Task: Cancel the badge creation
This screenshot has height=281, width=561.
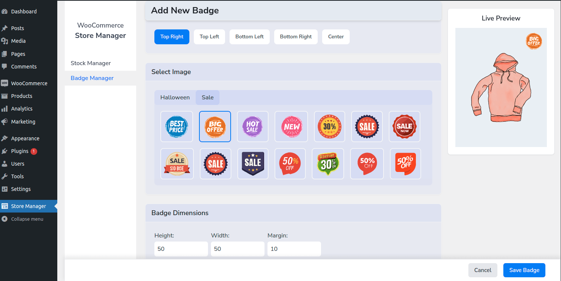Action: coord(483,270)
